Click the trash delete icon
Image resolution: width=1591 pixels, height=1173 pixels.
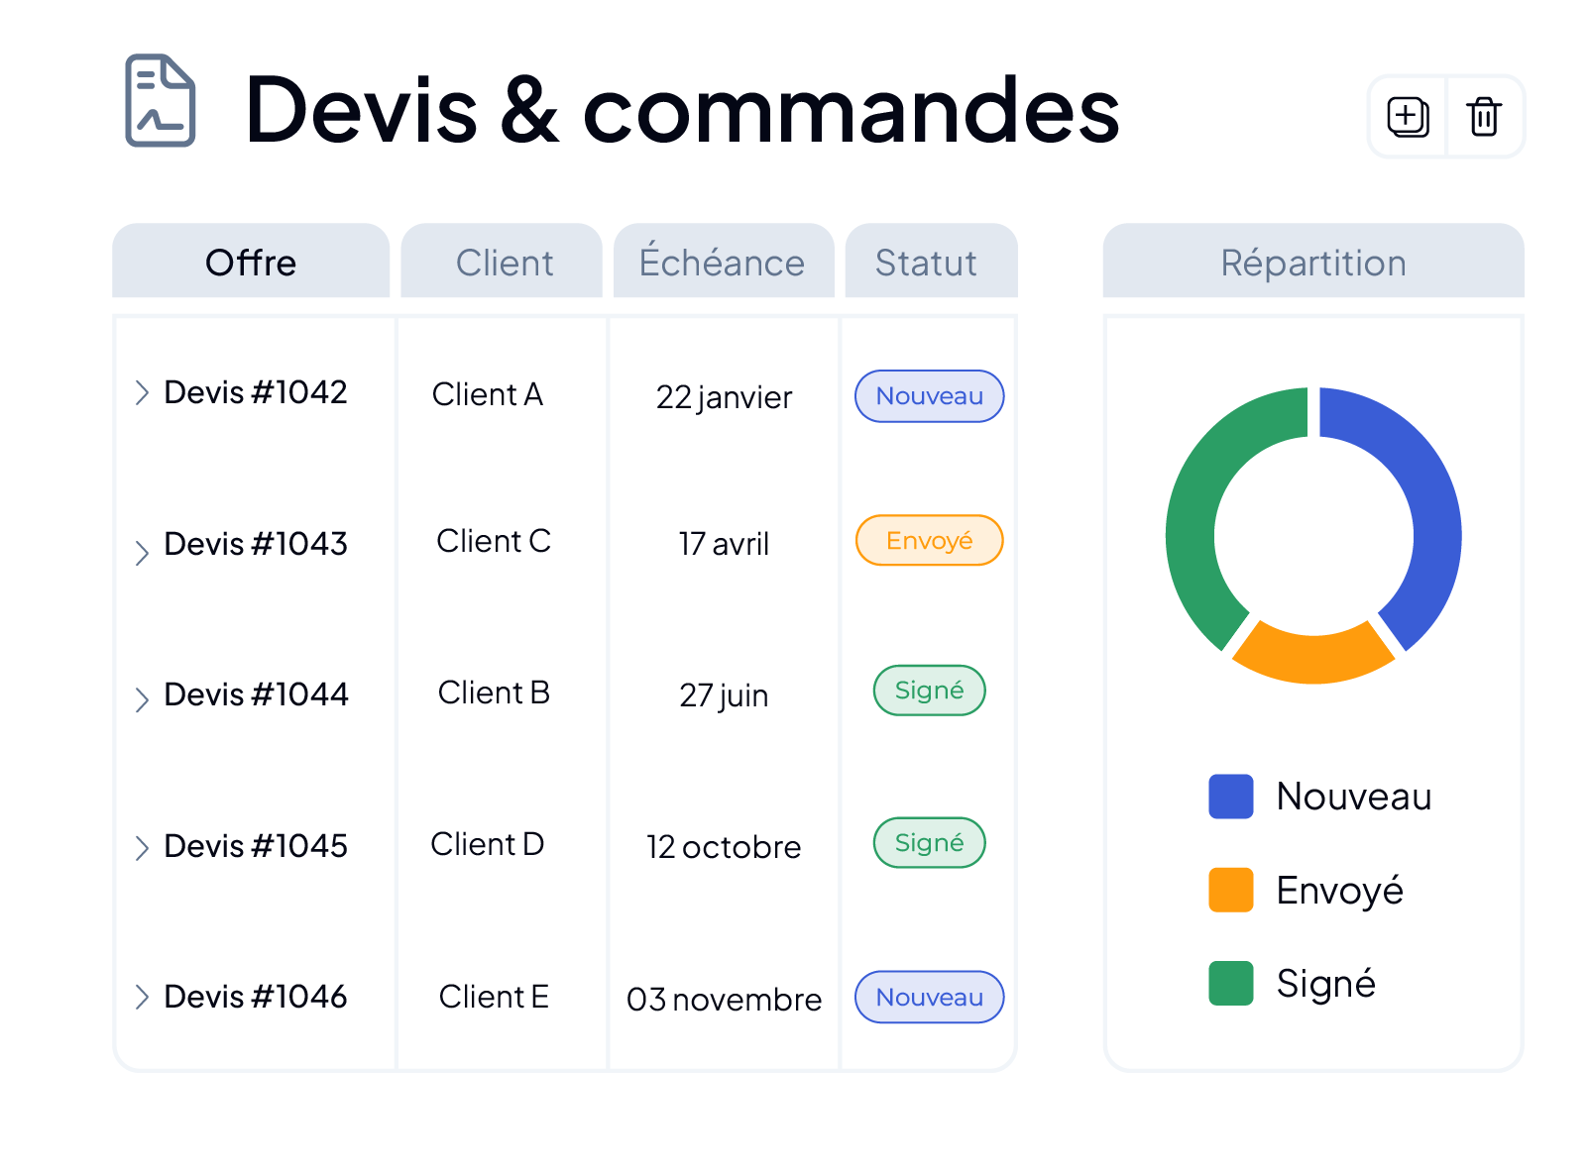coord(1484,117)
